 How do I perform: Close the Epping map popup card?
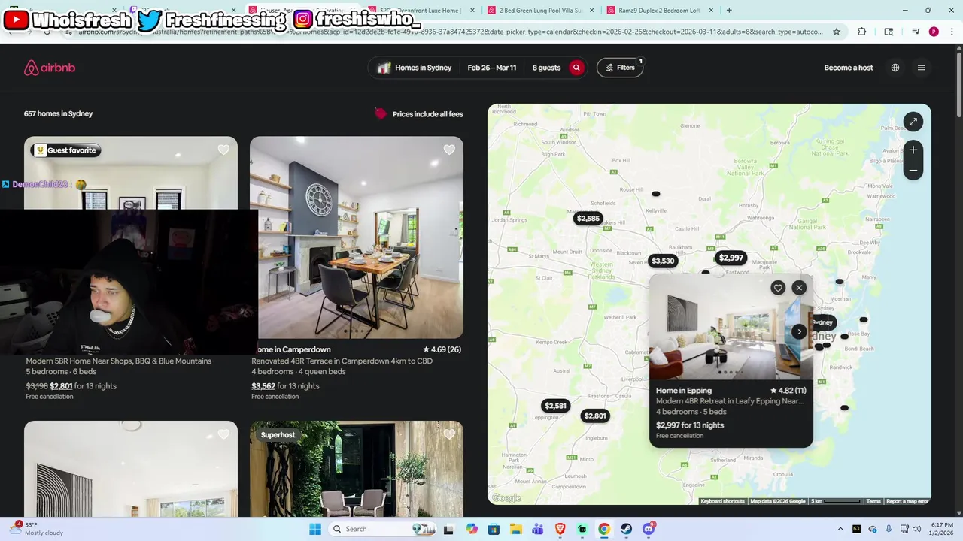pyautogui.click(x=799, y=288)
